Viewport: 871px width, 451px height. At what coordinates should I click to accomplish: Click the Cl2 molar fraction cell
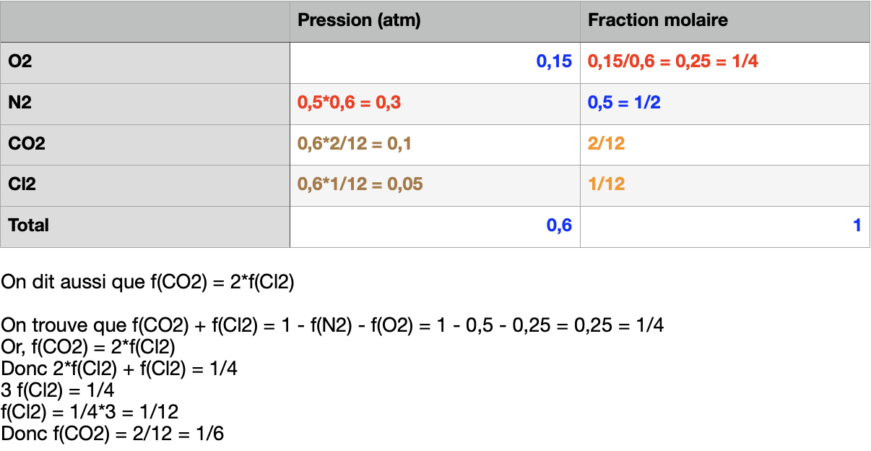[606, 185]
